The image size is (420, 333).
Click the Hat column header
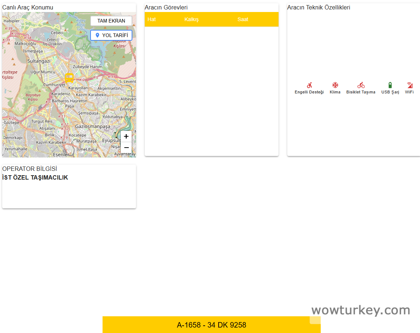pos(152,19)
